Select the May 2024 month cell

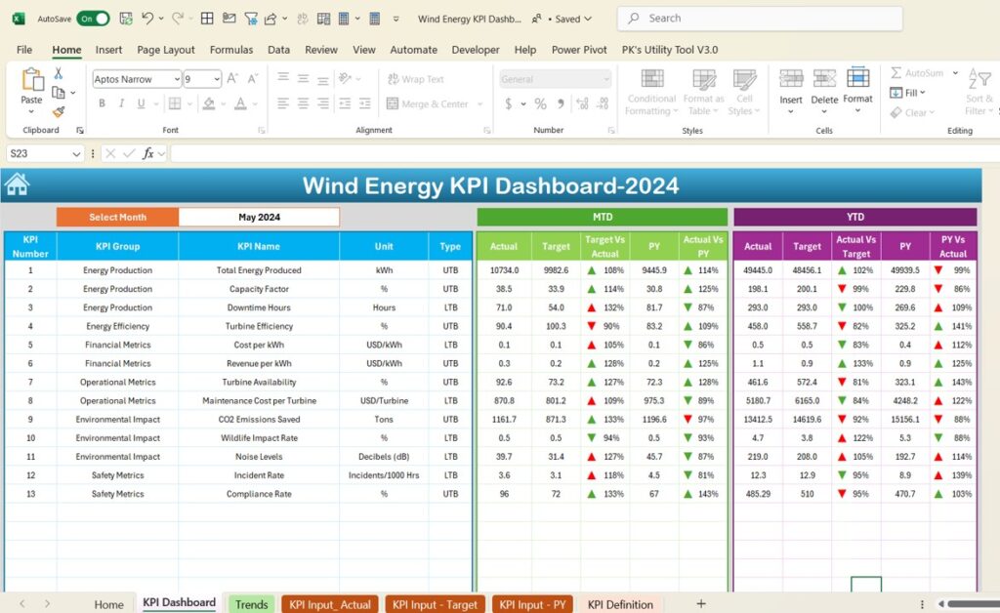click(259, 217)
